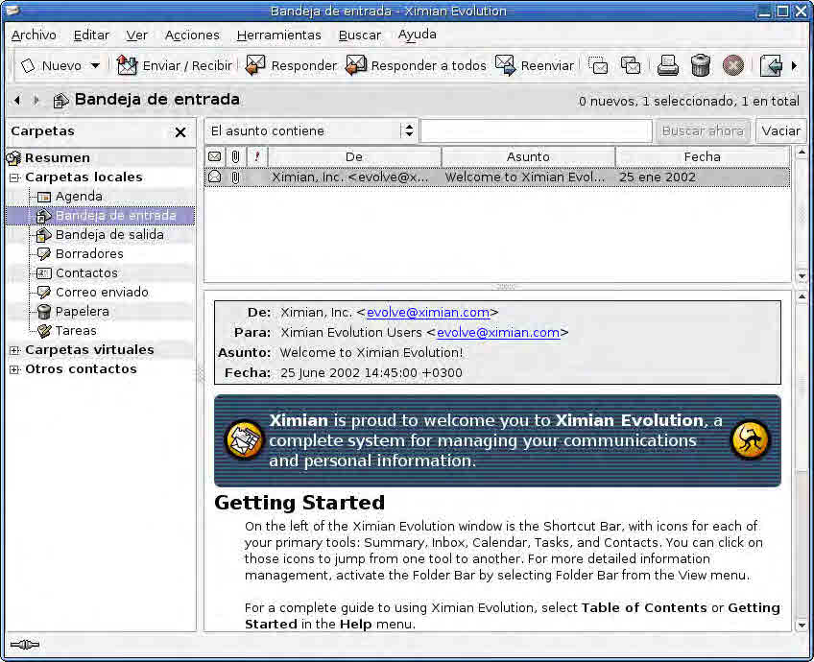Go forward with right navigation arrow
The width and height of the screenshot is (814, 662).
click(36, 100)
